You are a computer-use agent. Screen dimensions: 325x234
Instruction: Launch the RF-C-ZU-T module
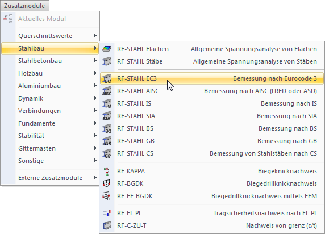pos(212,225)
